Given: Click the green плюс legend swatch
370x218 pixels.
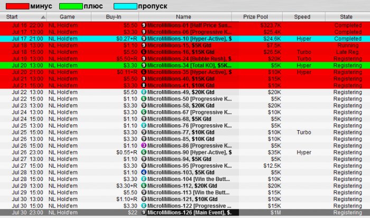Looking at the screenshot, I should (x=71, y=6).
